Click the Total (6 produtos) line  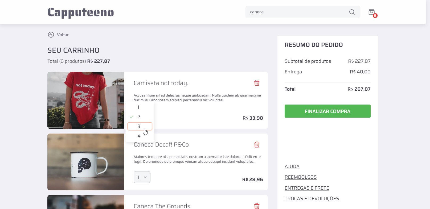(79, 61)
